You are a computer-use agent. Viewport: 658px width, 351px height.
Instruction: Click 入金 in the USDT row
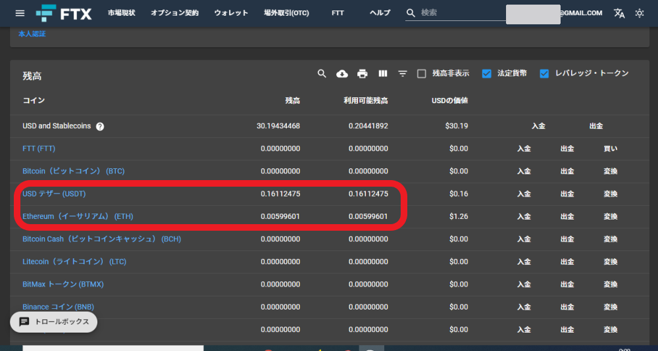click(x=524, y=194)
